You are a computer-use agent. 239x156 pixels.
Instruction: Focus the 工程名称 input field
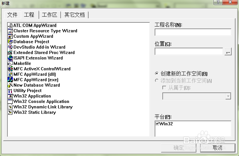click(193, 32)
